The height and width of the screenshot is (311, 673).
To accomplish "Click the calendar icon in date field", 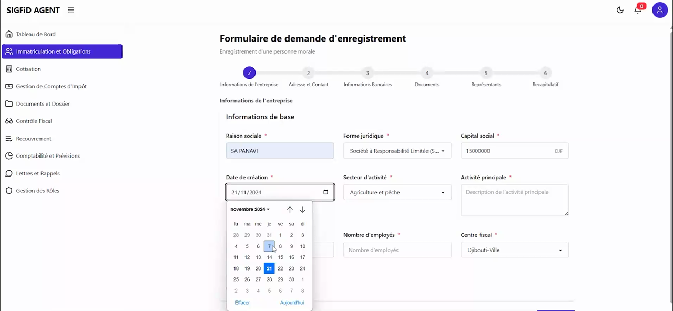I will (x=325, y=192).
